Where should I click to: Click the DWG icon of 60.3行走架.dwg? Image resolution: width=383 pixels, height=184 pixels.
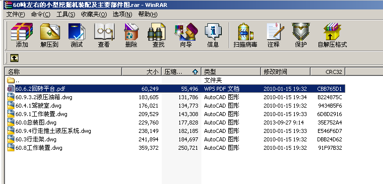coord(11,139)
